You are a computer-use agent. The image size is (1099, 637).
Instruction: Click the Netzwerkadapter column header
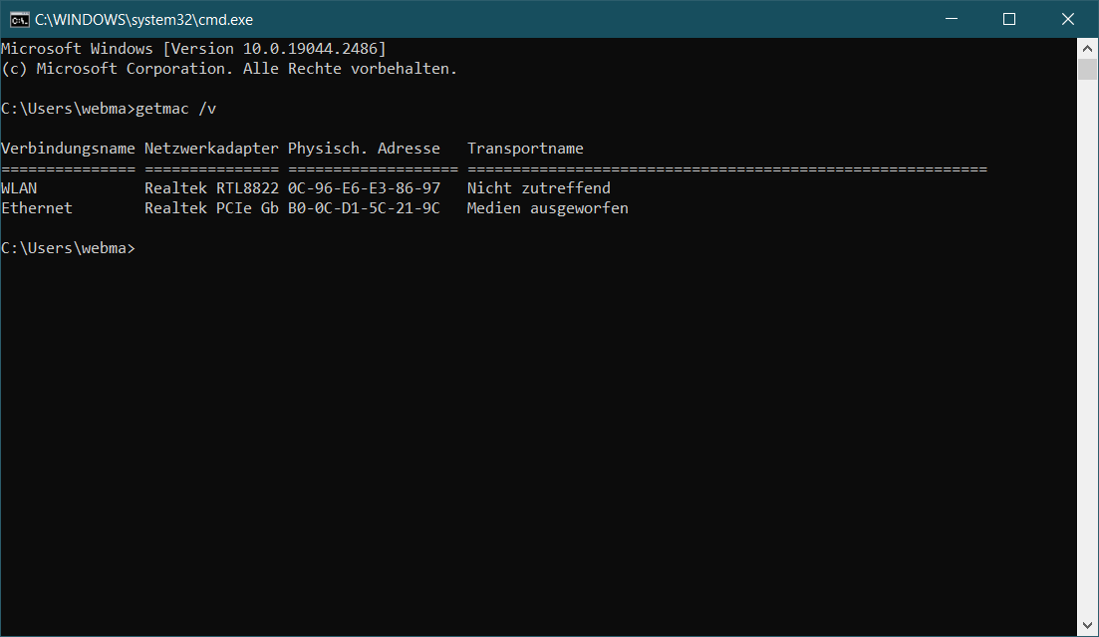pos(211,149)
